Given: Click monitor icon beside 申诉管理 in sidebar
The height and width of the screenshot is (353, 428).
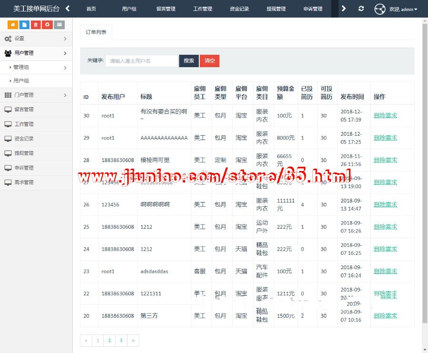Looking at the screenshot, I should [8, 168].
